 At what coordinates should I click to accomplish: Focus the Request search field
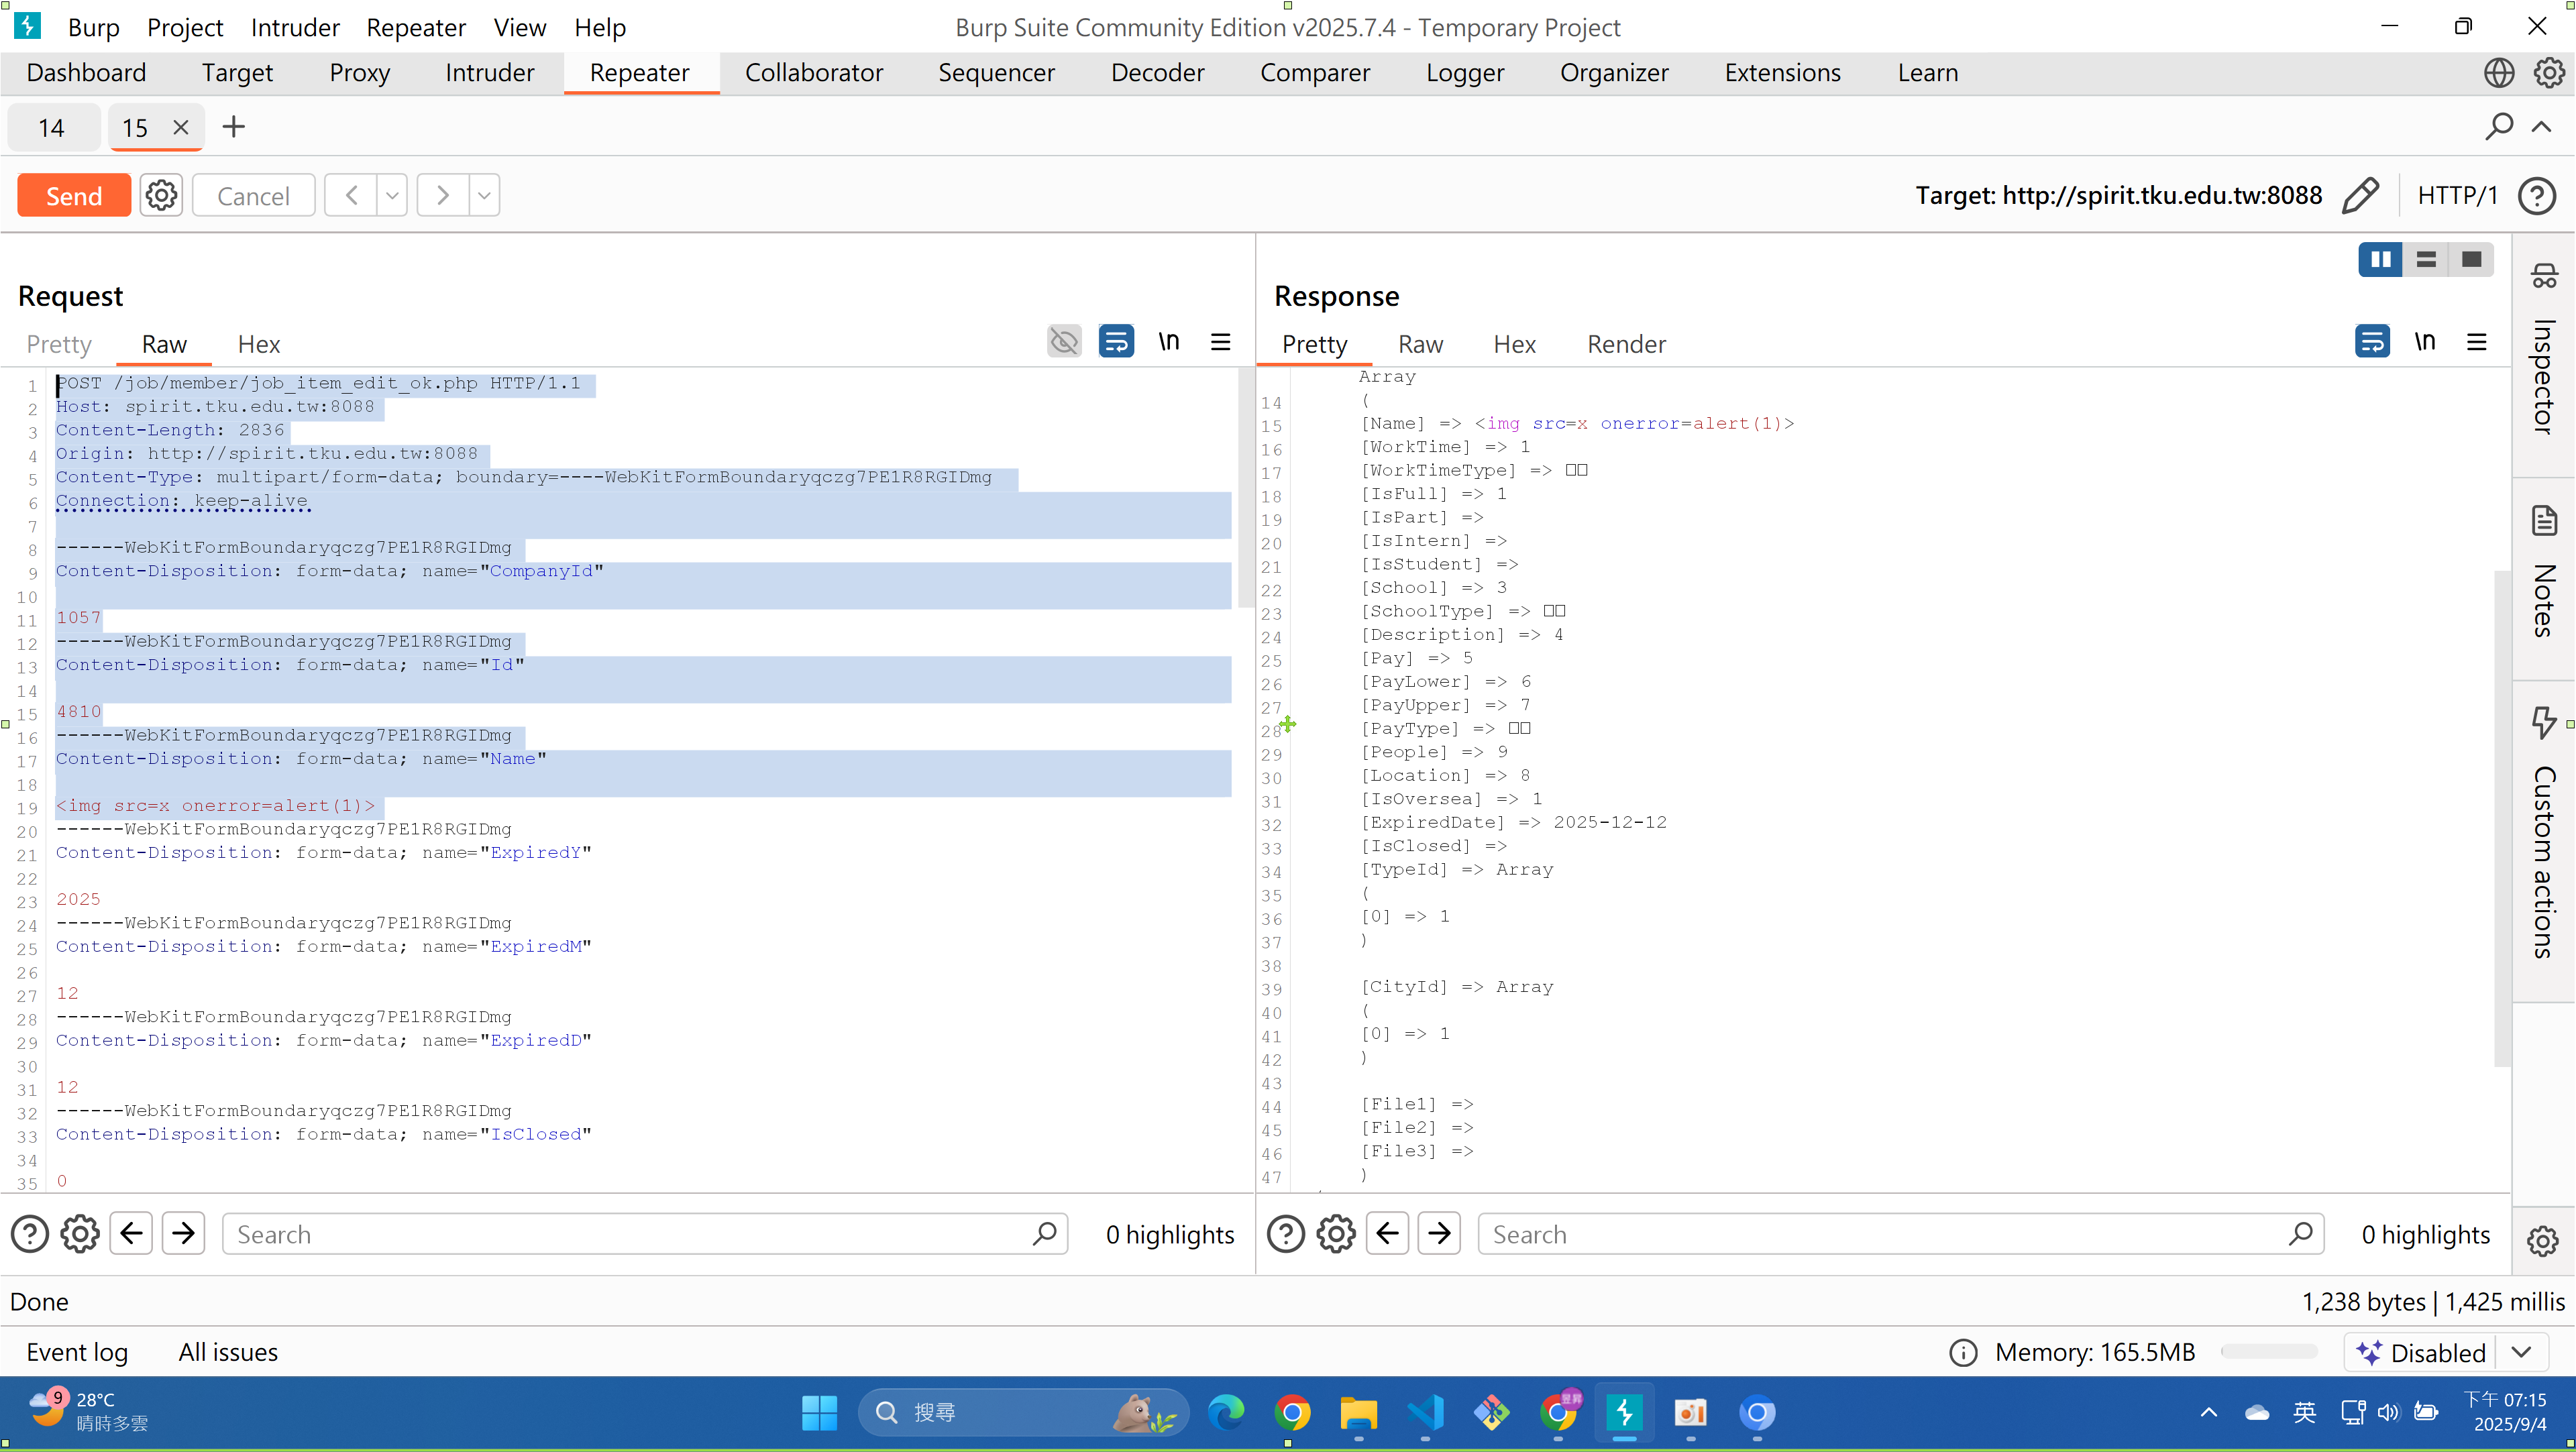[645, 1234]
